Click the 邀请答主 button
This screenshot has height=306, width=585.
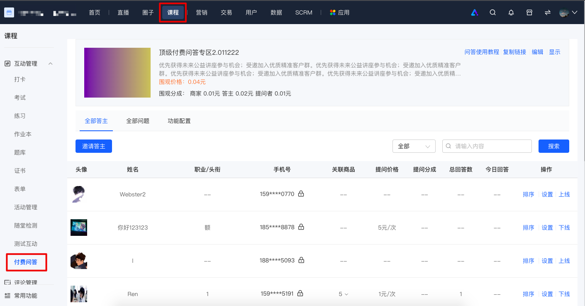(94, 146)
